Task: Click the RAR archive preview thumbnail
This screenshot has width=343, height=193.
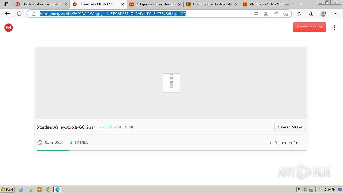Action: click(171, 83)
